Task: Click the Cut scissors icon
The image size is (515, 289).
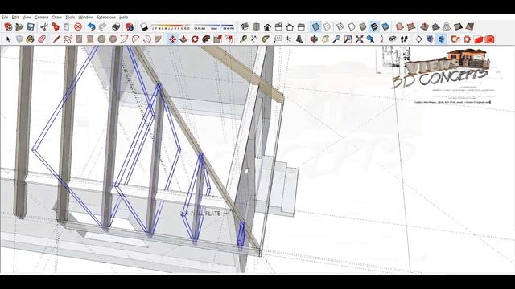Action: [44, 26]
